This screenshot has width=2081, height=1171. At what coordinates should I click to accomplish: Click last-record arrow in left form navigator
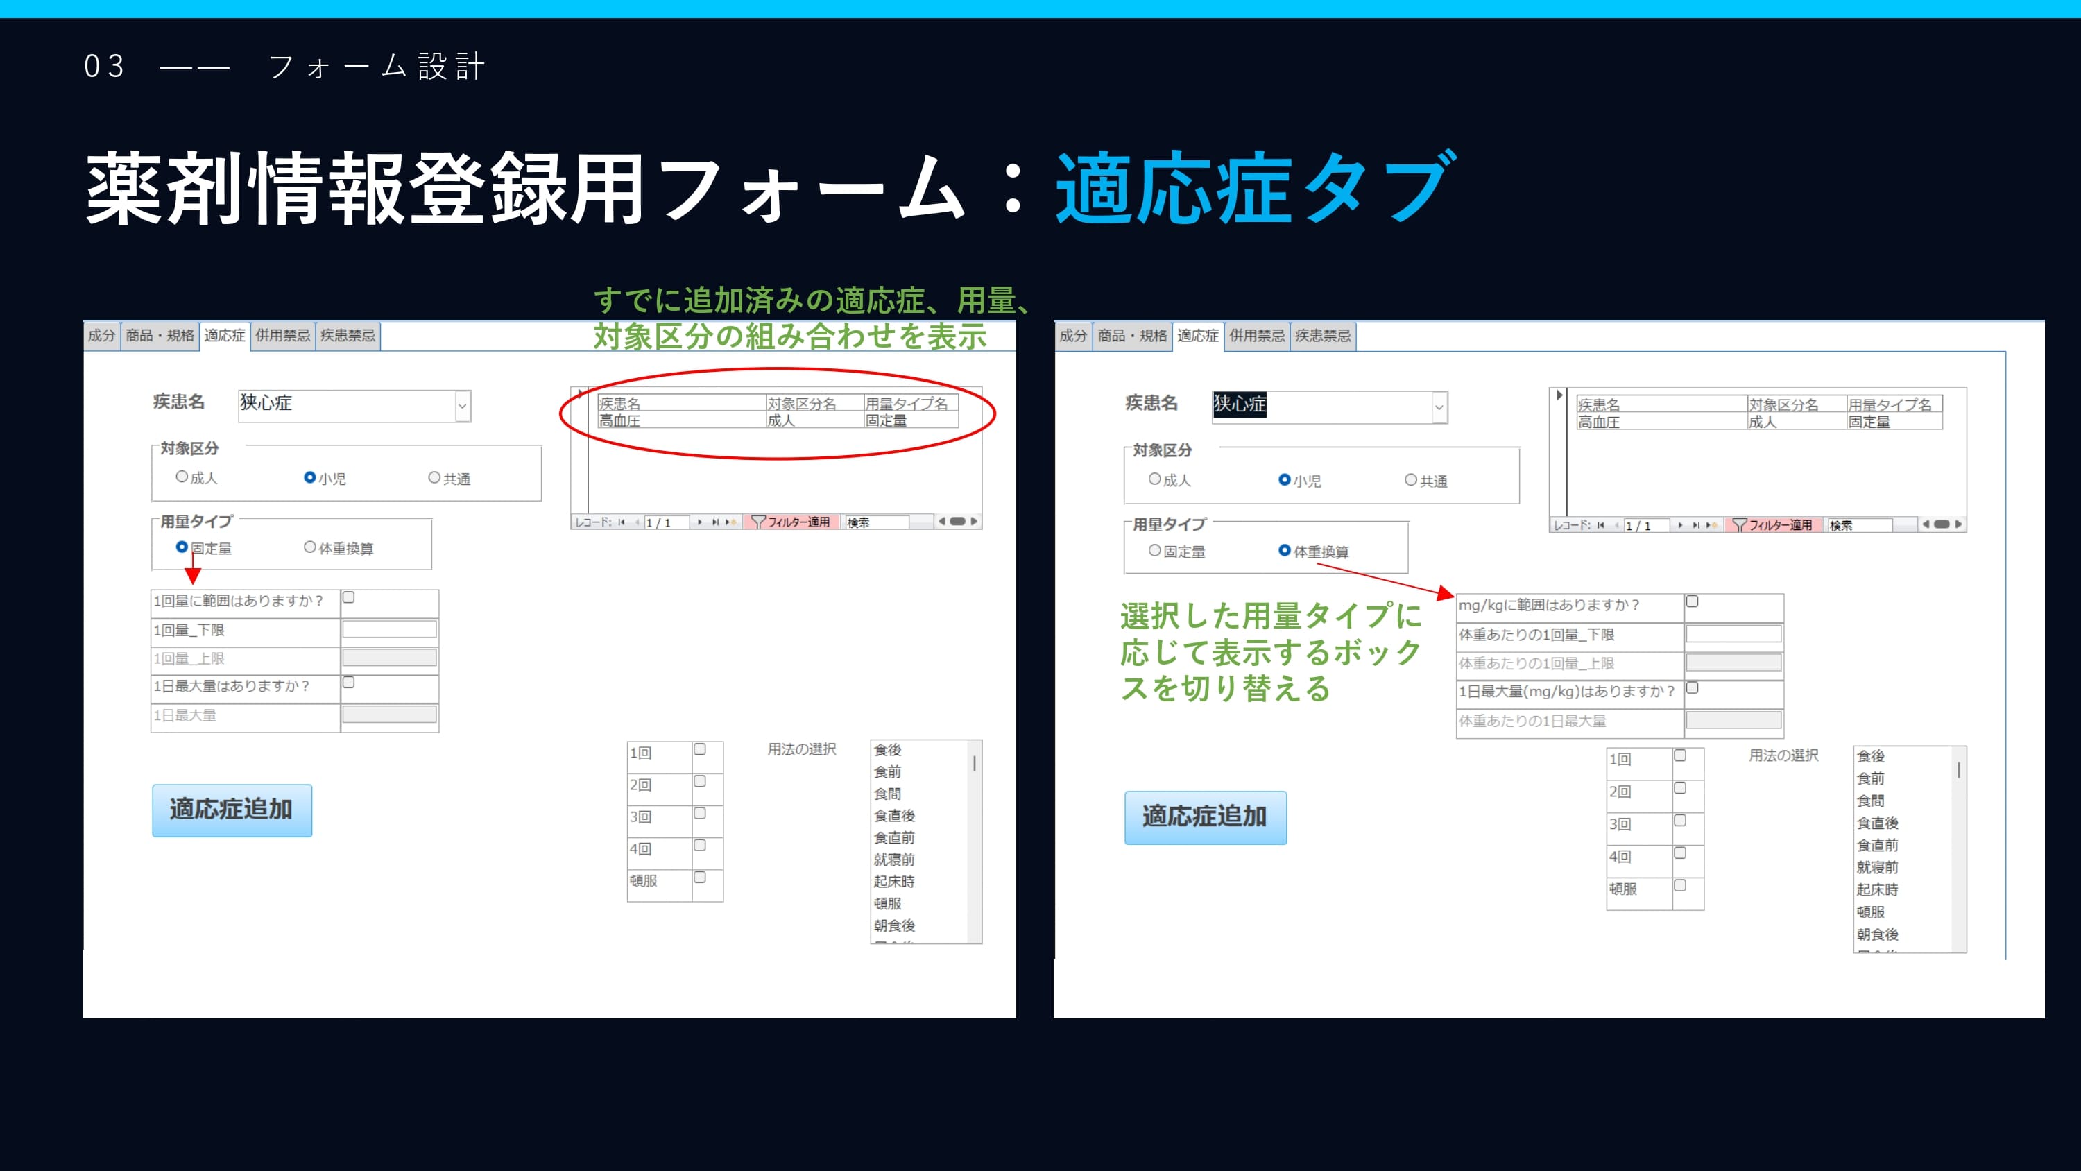coord(715,522)
